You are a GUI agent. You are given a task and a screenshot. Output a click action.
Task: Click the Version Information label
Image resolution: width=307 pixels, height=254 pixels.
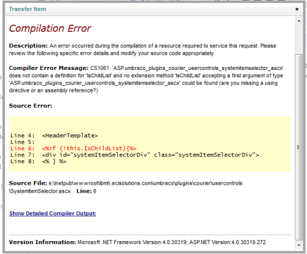coord(42,242)
